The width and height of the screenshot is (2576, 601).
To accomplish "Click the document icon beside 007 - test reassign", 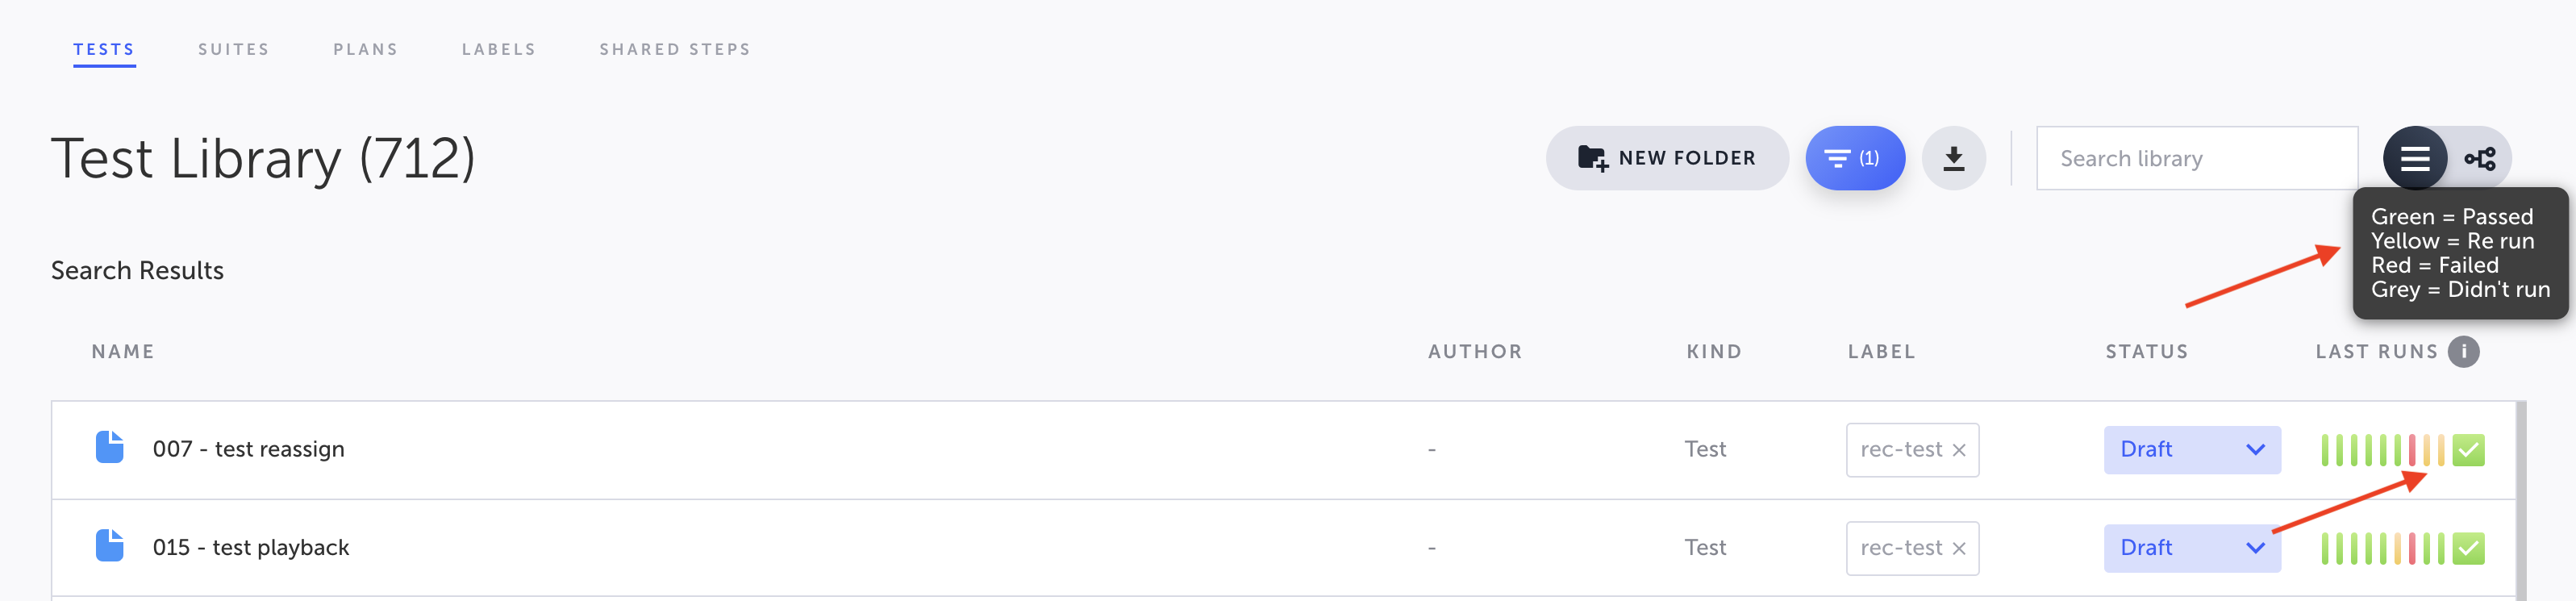I will pyautogui.click(x=110, y=447).
